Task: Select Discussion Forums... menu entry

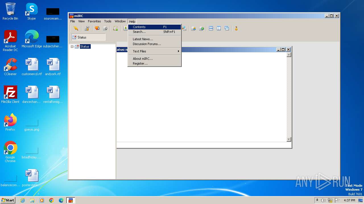Action: coord(154,44)
